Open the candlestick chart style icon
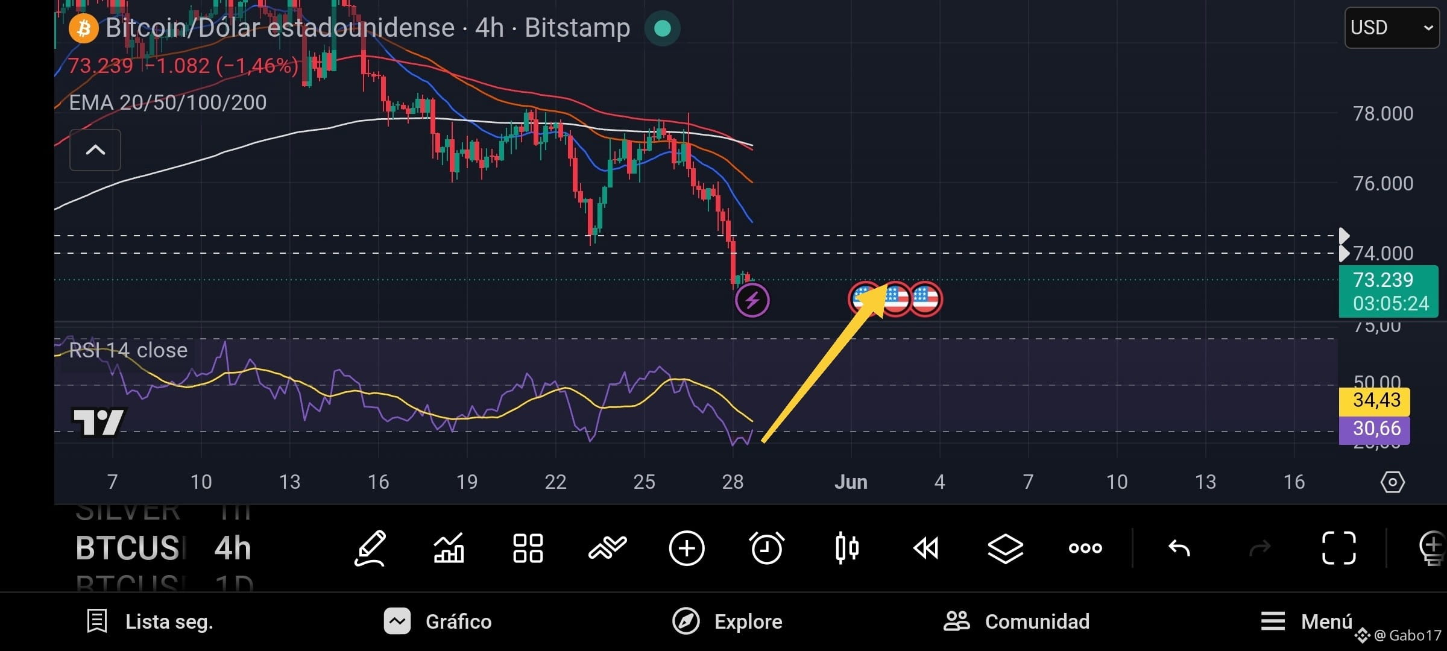The height and width of the screenshot is (651, 1447). pyautogui.click(x=846, y=548)
